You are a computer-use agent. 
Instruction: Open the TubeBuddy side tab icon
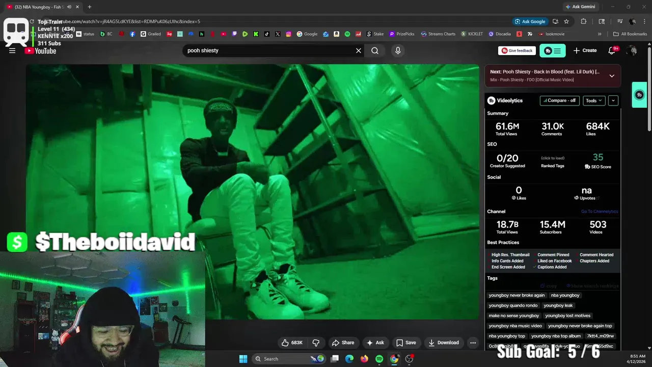coord(639,95)
